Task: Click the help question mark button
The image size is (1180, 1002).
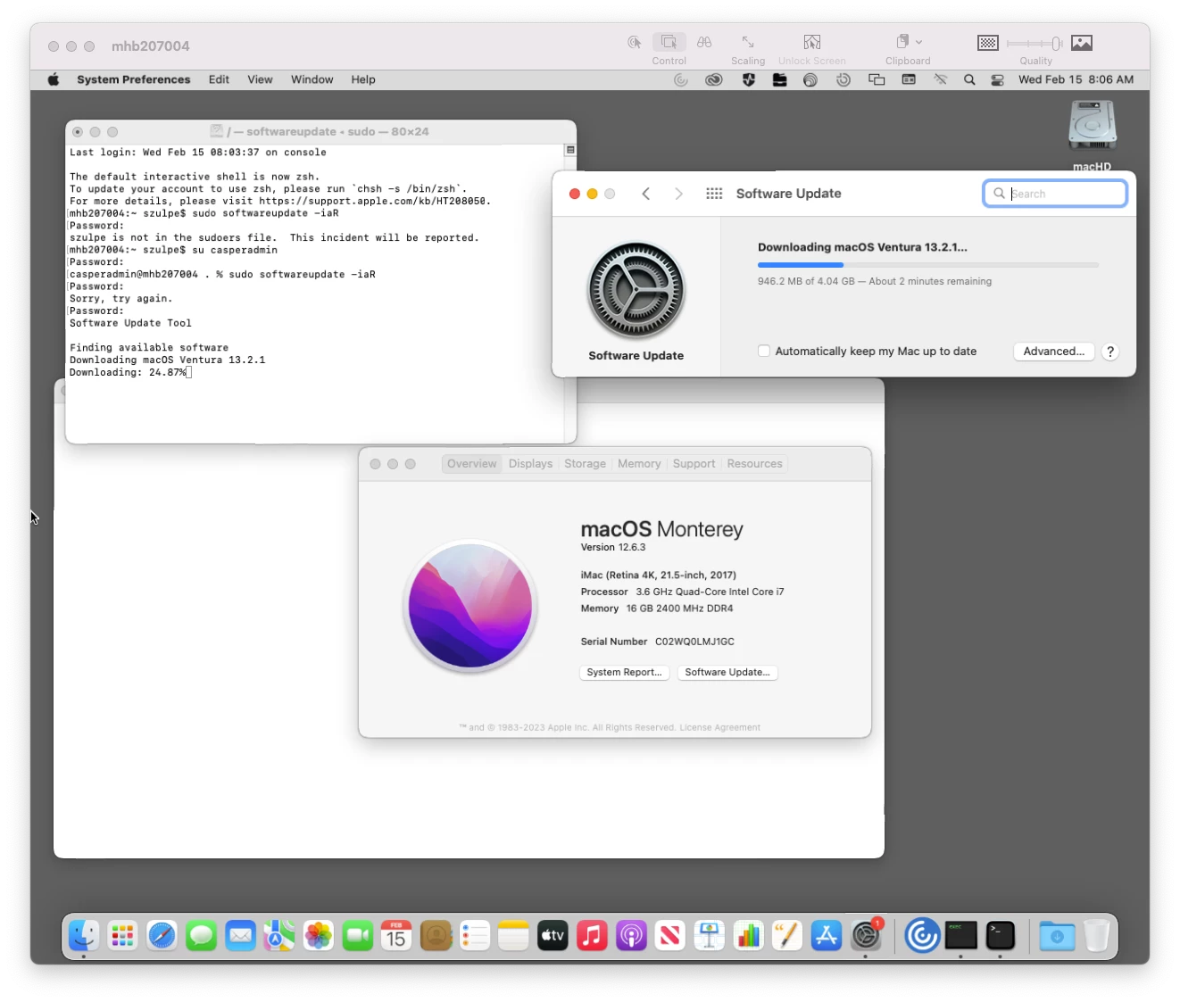Action: (1110, 352)
